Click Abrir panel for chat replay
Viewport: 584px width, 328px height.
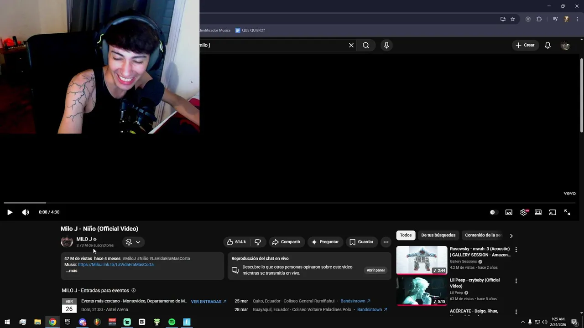click(375, 270)
